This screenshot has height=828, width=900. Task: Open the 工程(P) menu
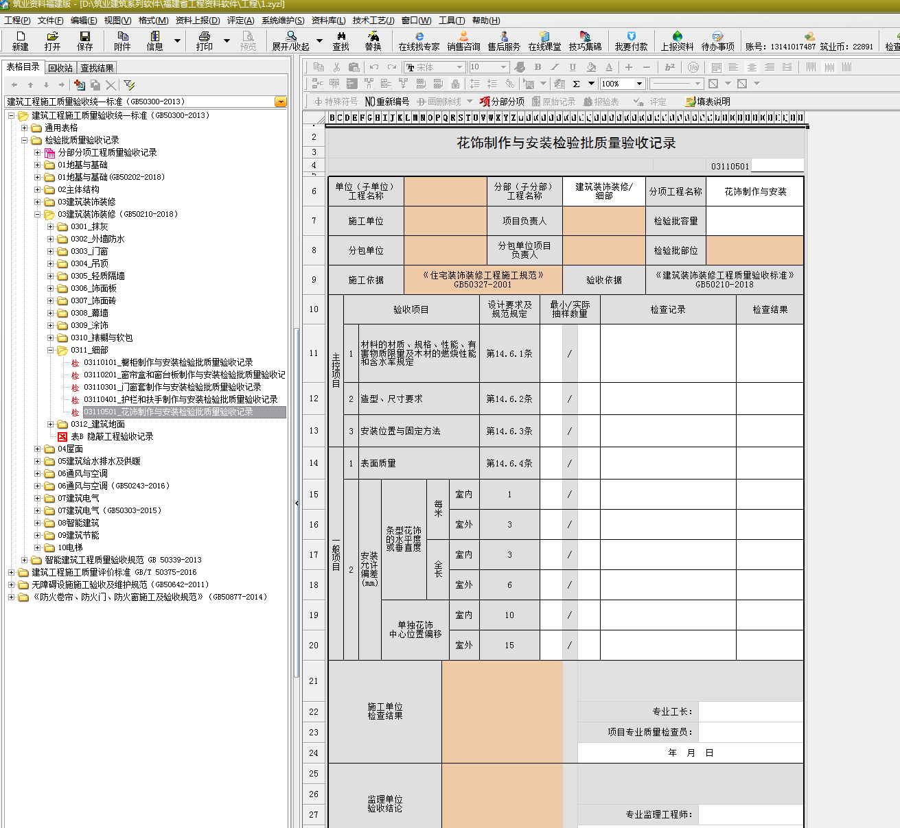pyautogui.click(x=17, y=21)
